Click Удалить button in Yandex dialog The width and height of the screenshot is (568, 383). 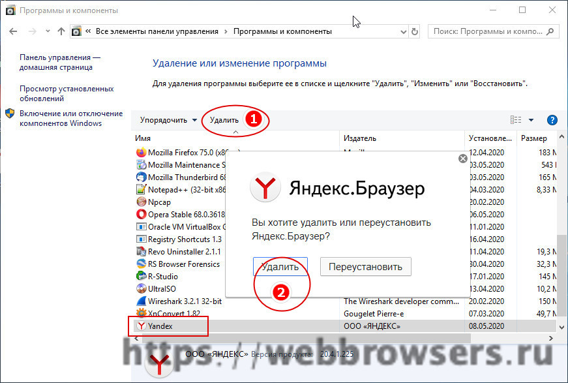click(280, 267)
